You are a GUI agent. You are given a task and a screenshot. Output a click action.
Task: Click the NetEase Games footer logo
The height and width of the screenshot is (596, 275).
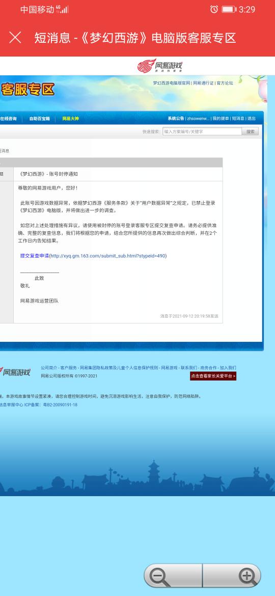(15, 372)
